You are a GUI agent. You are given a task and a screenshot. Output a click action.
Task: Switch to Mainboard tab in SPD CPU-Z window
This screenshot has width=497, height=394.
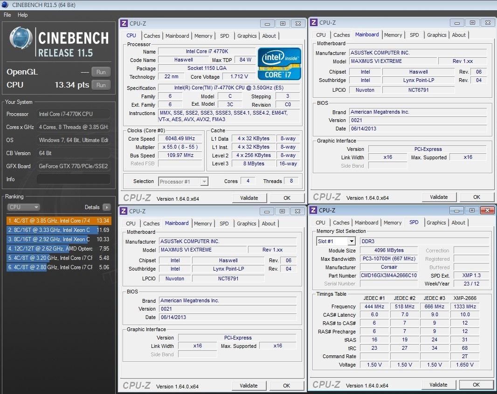click(x=366, y=223)
